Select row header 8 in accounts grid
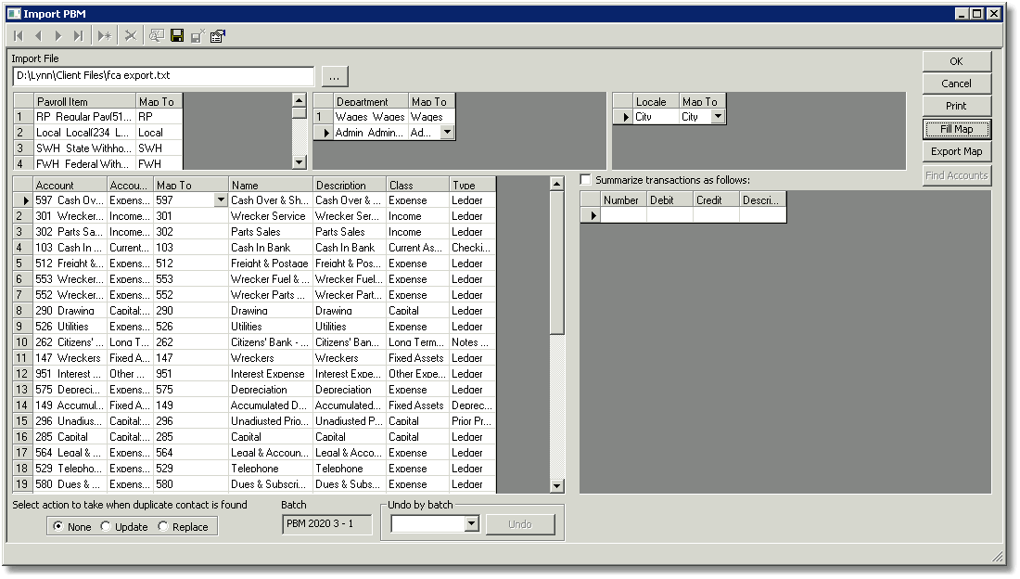1020x579 pixels. 23,311
